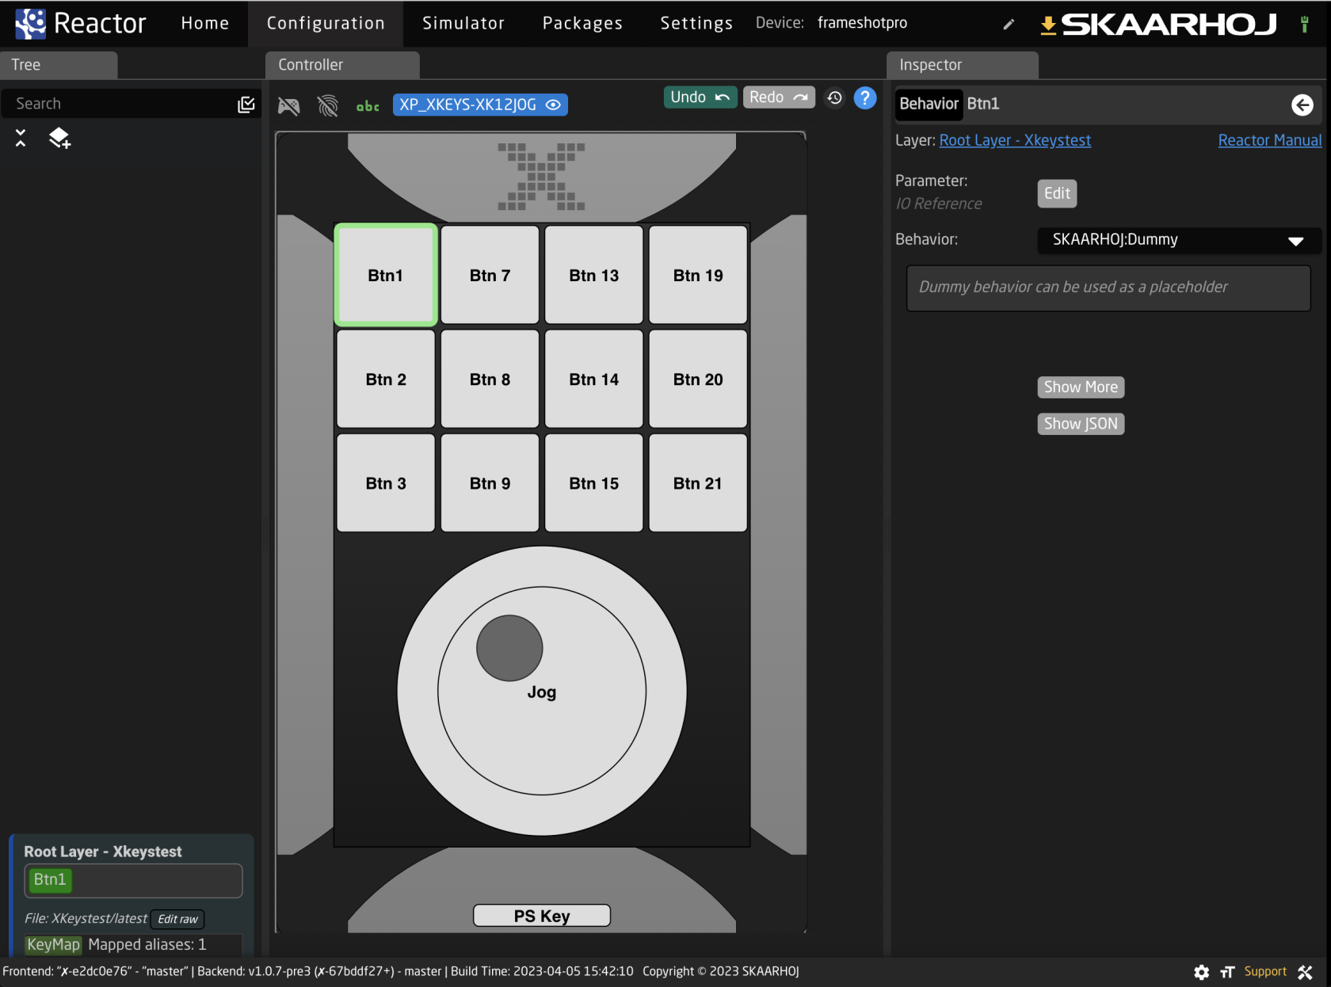Click the pencil edit device name icon

point(1009,24)
